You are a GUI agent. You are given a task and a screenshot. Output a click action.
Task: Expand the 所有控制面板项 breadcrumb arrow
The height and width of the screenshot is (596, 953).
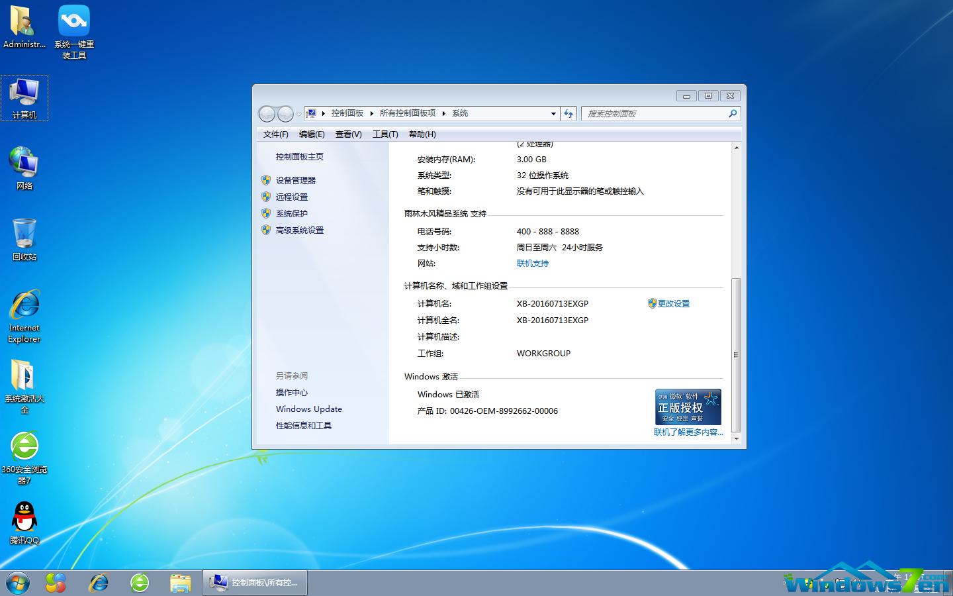[x=444, y=113]
